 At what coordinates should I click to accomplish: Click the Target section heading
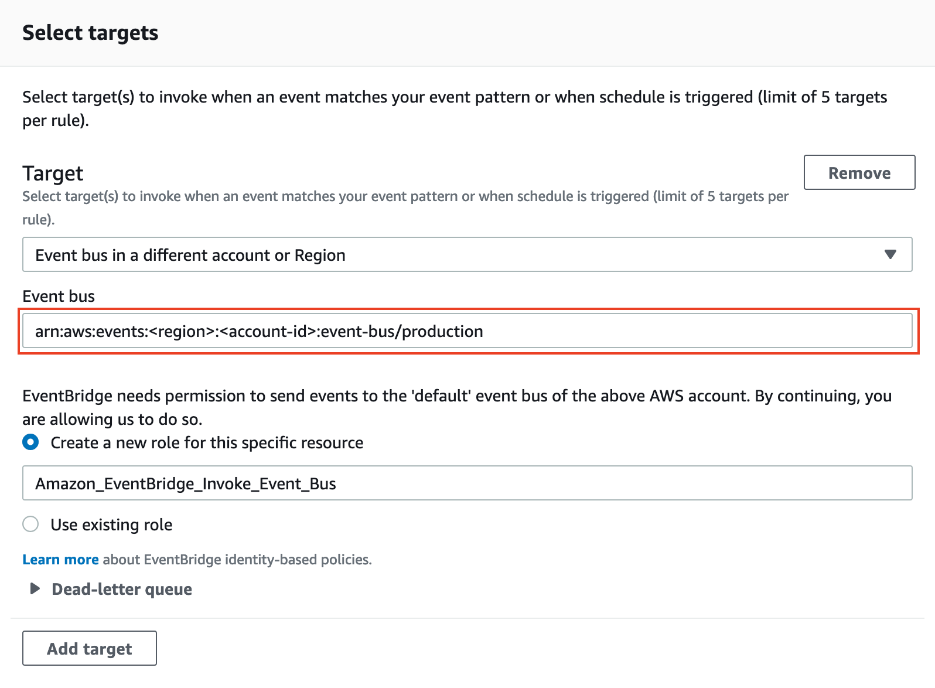click(x=52, y=173)
